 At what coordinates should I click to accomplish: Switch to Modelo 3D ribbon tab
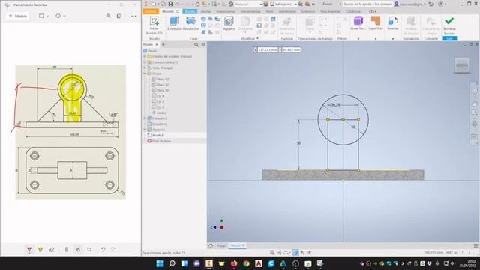click(x=170, y=11)
